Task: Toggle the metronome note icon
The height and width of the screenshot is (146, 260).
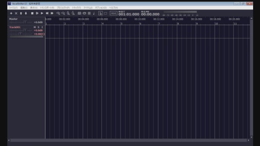Action: (x=94, y=13)
